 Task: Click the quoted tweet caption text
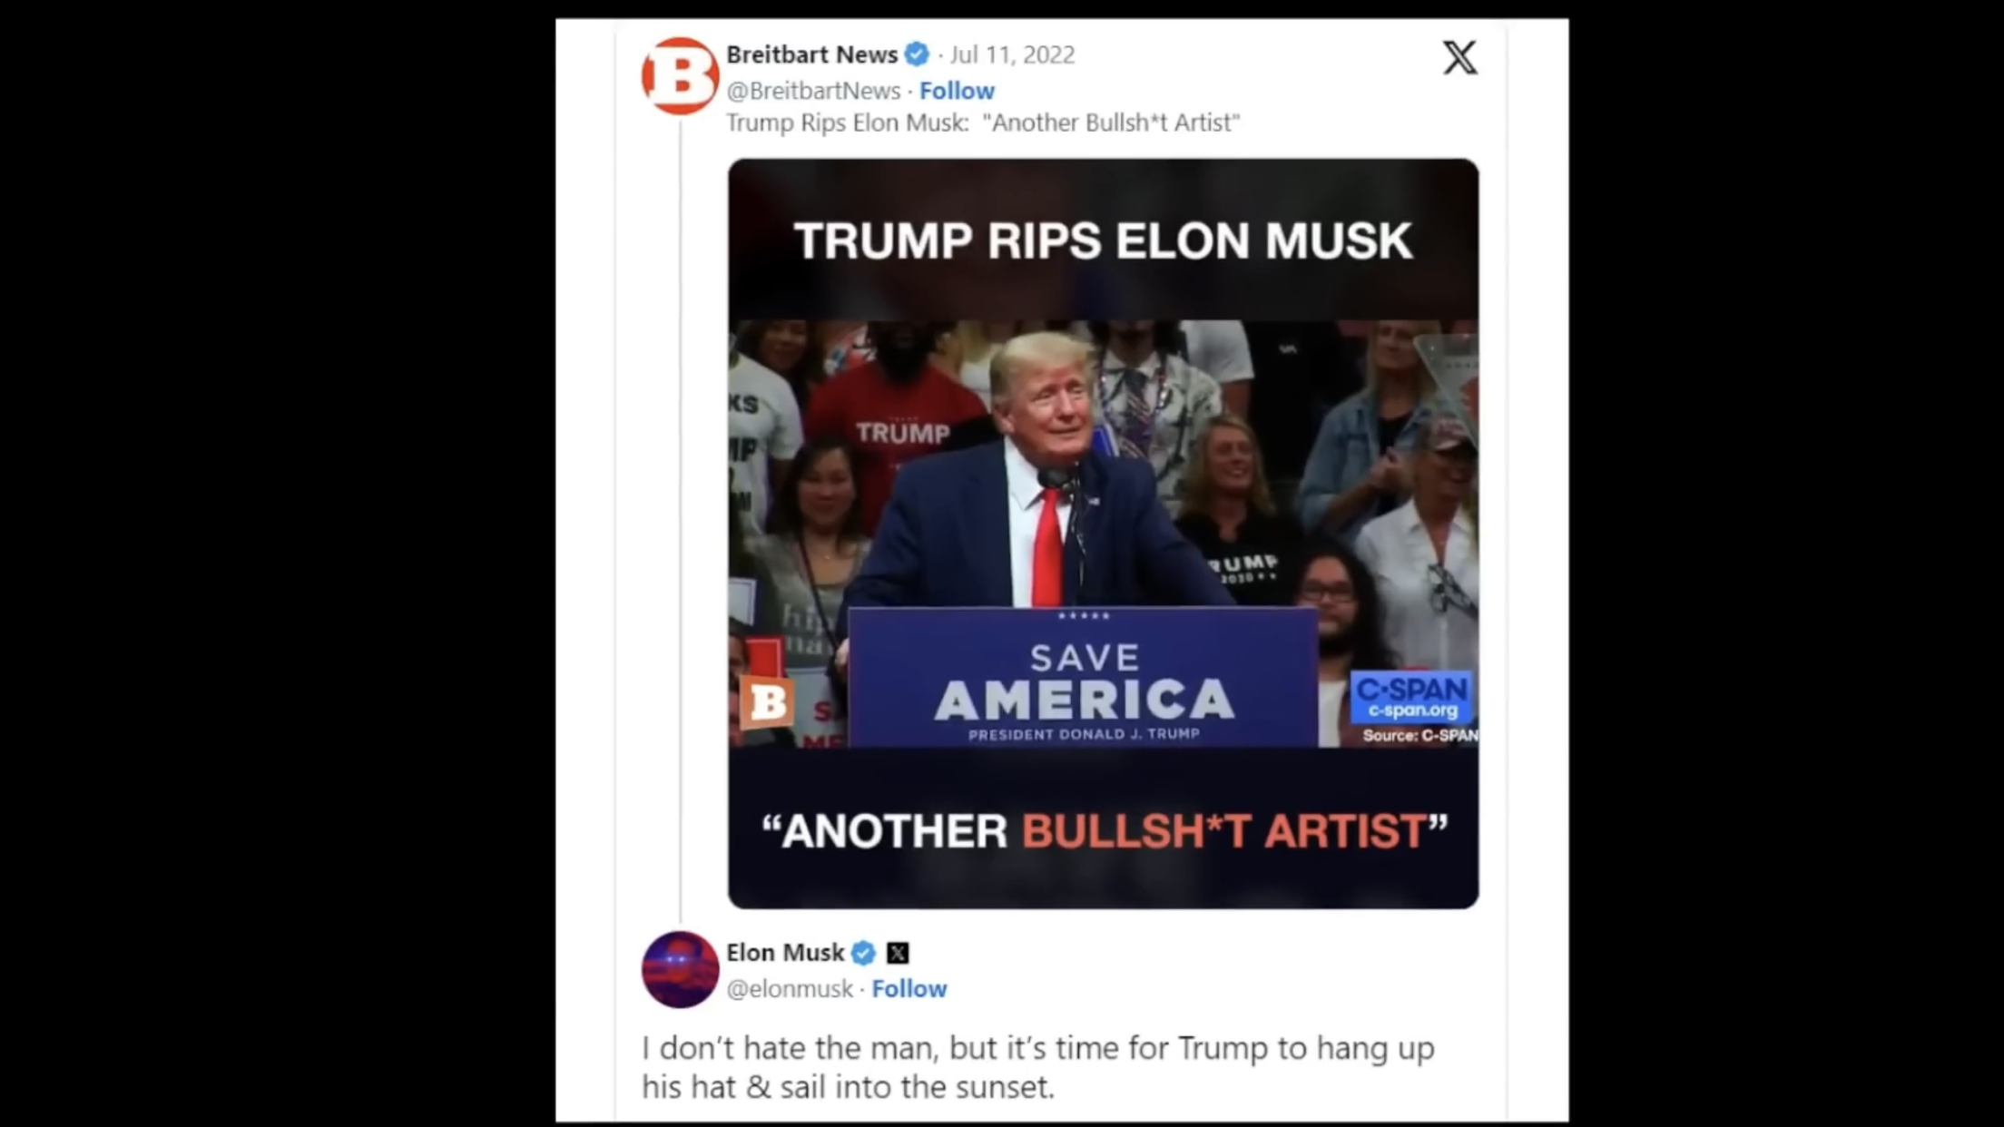983,122
